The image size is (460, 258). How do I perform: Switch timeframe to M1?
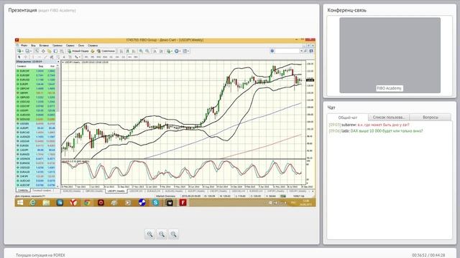pos(86,57)
